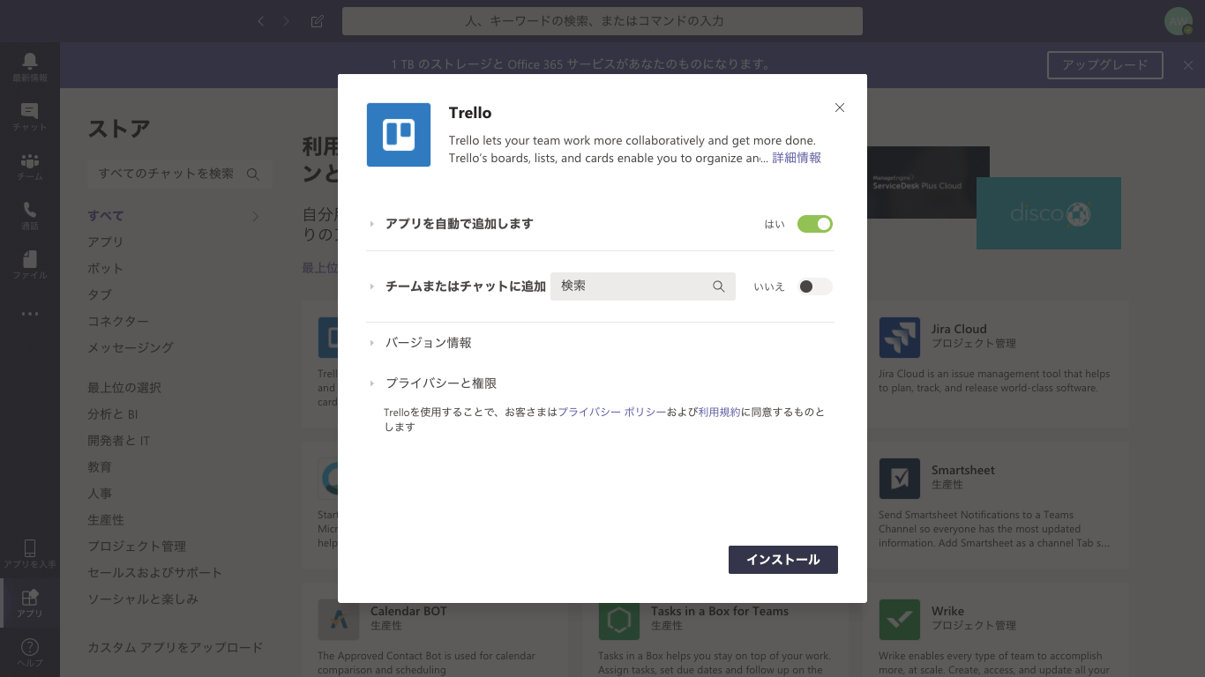Expand the アプリを自動で追加します section arrow
1205x677 pixels.
pyautogui.click(x=372, y=224)
